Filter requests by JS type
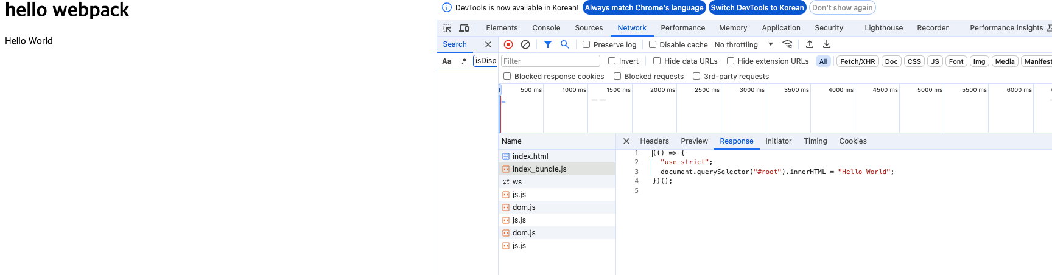The height and width of the screenshot is (275, 1052). coord(935,61)
